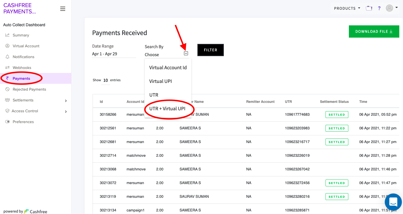Image resolution: width=403 pixels, height=214 pixels.
Task: Click the rupee icon beside Payments
Action: [x=7, y=78]
